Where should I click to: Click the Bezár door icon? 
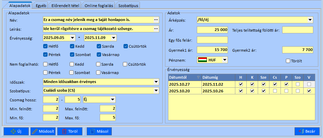pos(300,131)
